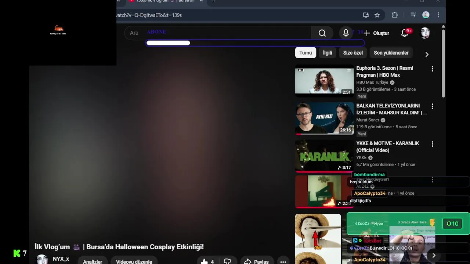Click the NYX_x channel avatar
The height and width of the screenshot is (264, 470).
tap(42, 260)
